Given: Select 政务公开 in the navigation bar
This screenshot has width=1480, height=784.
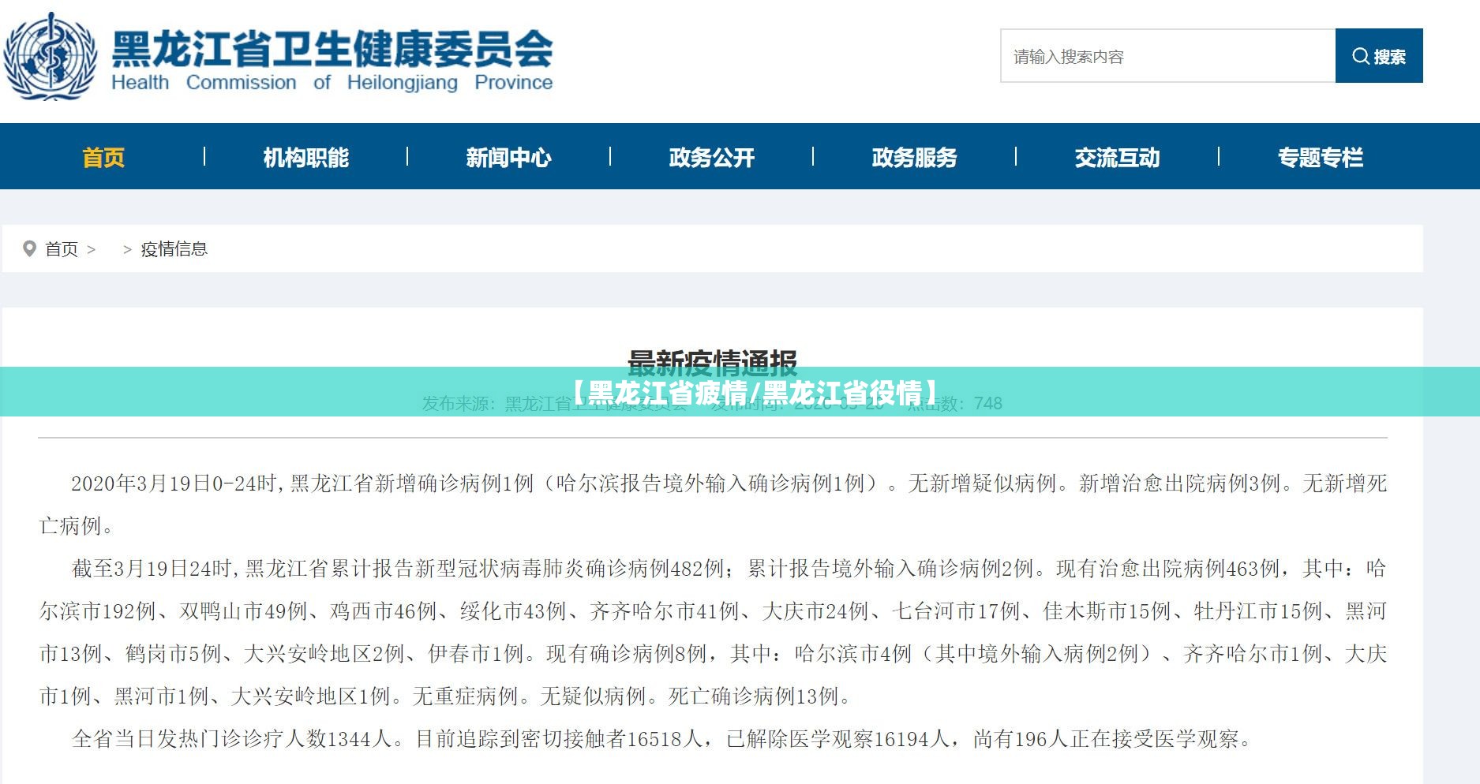Looking at the screenshot, I should tap(711, 158).
